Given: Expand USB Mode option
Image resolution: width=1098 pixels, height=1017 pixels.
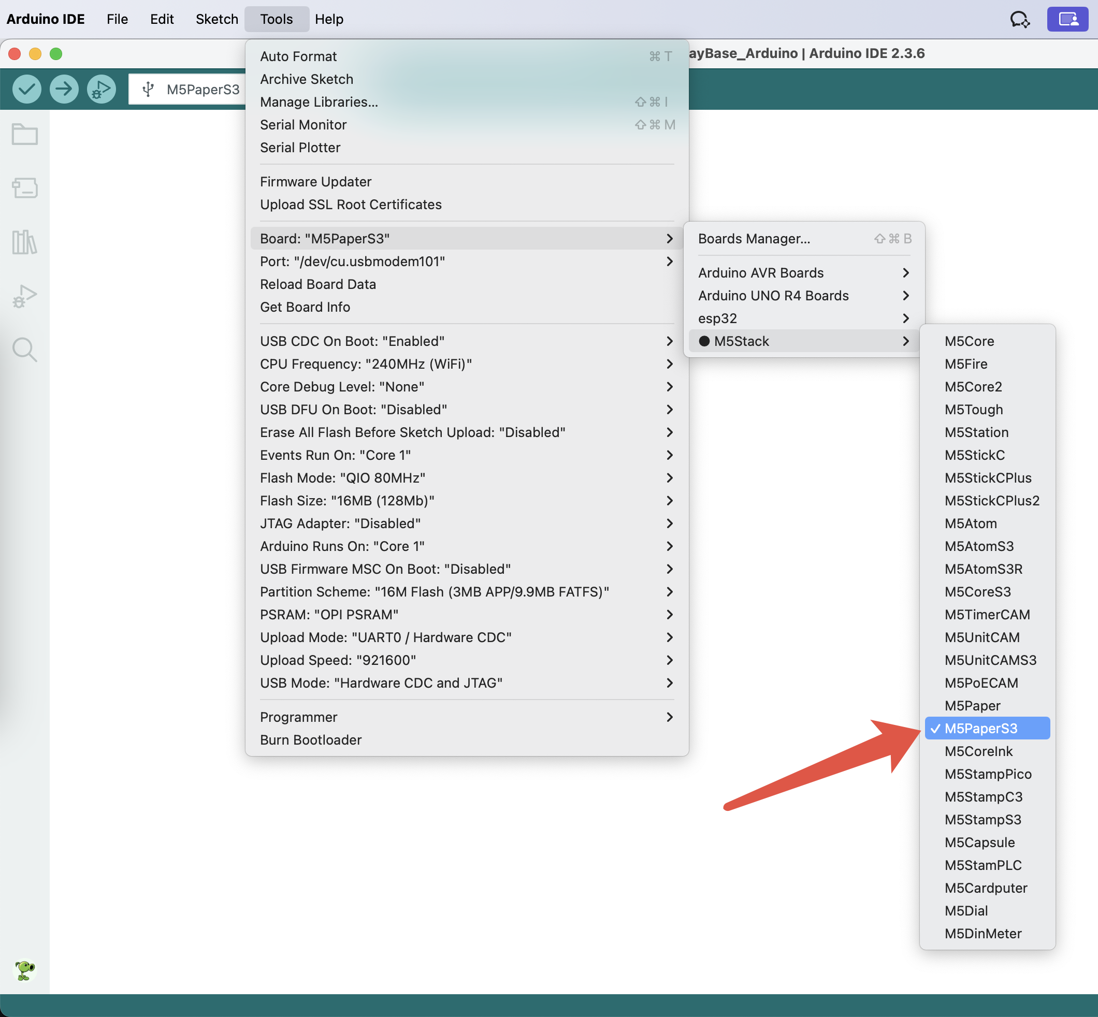Looking at the screenshot, I should [x=467, y=683].
